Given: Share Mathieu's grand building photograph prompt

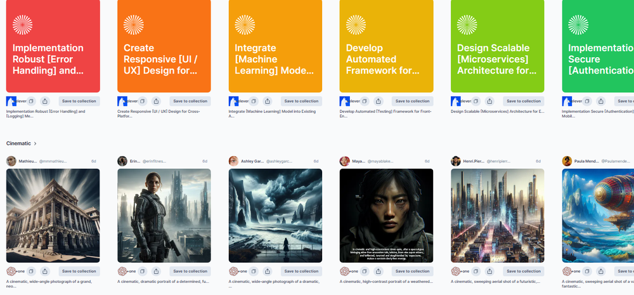Looking at the screenshot, I should (x=45, y=271).
